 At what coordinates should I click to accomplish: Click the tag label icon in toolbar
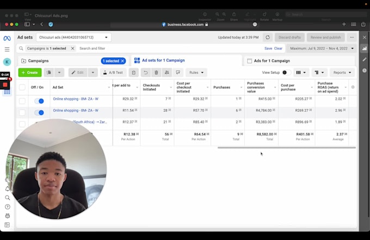[178, 73]
